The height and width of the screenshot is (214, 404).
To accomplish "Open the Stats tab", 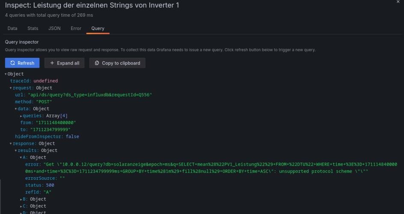I will point(33,28).
